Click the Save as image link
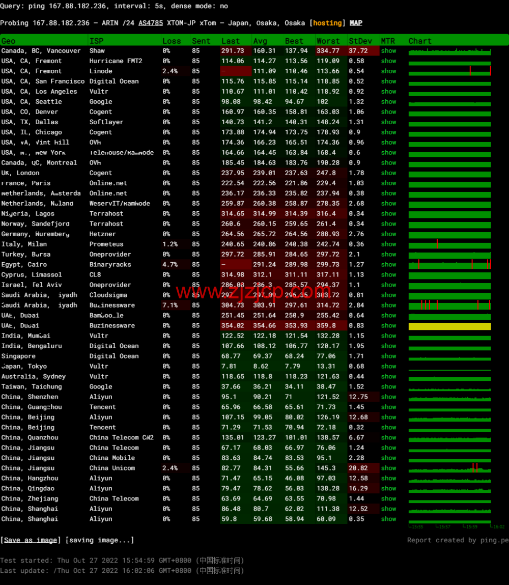 (31, 540)
